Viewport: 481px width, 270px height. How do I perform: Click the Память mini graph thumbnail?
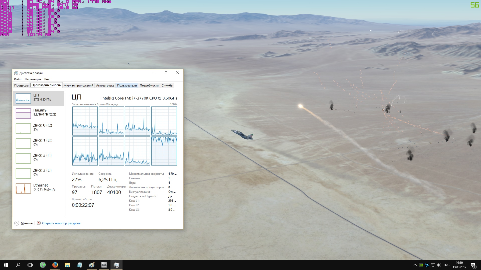(x=23, y=113)
